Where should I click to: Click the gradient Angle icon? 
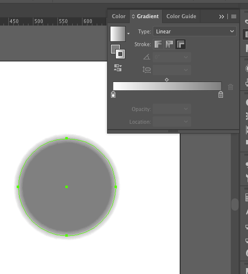[x=147, y=57]
